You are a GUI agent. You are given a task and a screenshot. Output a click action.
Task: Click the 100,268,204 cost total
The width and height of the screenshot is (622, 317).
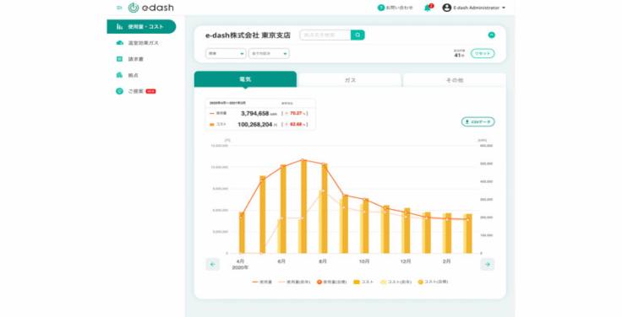coord(254,125)
